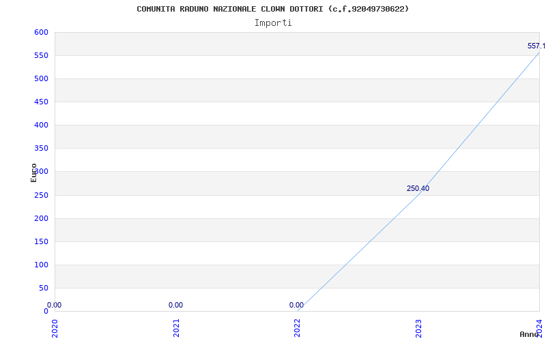
Task: Click the 0.00 label above year 2020
Action: click(54, 305)
